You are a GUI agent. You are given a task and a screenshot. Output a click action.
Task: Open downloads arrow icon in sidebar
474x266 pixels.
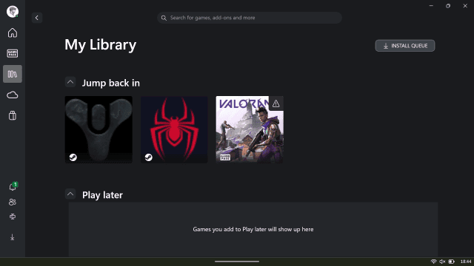click(x=13, y=237)
